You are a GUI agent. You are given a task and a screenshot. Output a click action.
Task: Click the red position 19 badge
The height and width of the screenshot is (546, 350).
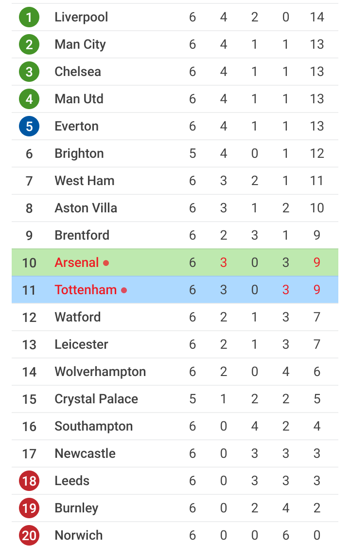[x=29, y=508]
